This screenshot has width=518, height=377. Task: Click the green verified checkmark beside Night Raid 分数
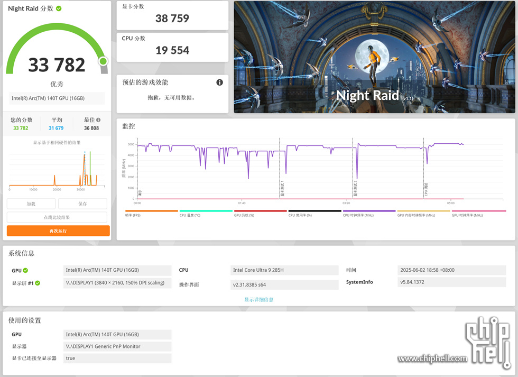(59, 8)
